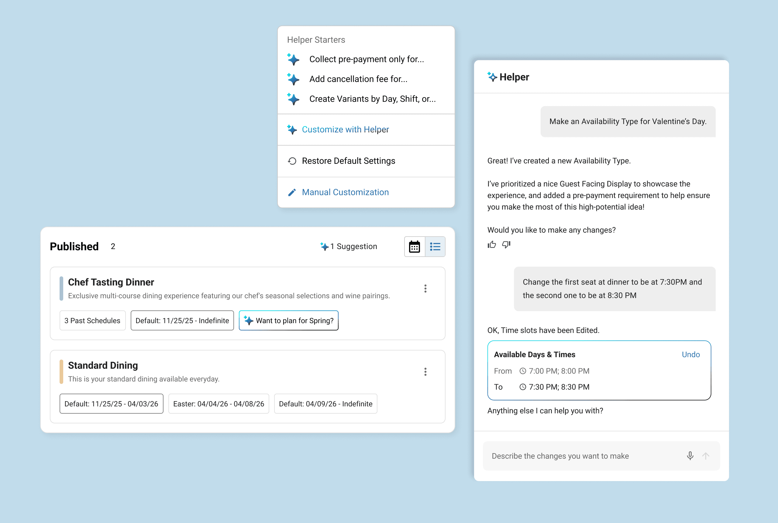This screenshot has height=523, width=778.
Task: Select Easter: 04/04/26 - 04/08/26 schedule
Action: pos(219,404)
